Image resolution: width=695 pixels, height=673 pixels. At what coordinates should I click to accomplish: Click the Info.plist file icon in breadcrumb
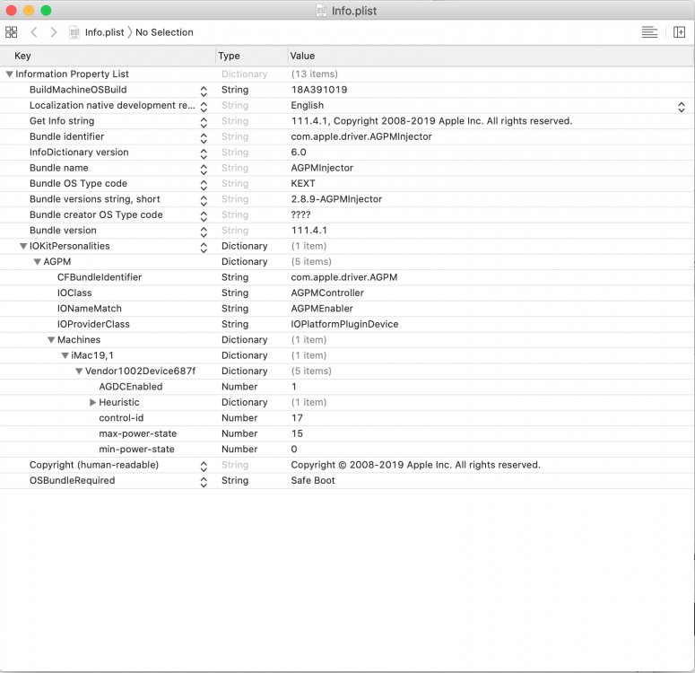pos(74,32)
